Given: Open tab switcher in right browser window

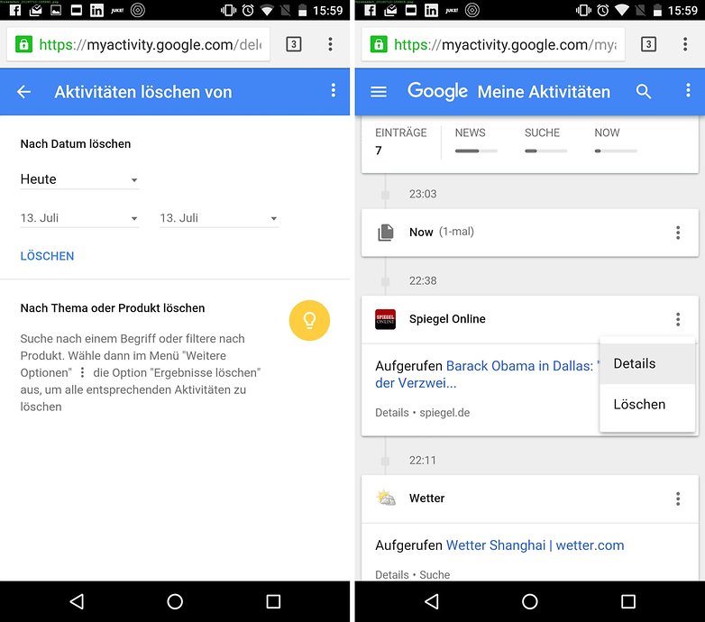Looking at the screenshot, I should pos(648,44).
